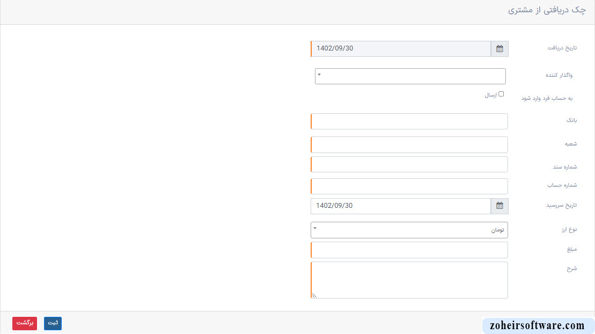Open the نوع ارز currency dropdown
Image resolution: width=595 pixels, height=334 pixels.
[x=409, y=230]
